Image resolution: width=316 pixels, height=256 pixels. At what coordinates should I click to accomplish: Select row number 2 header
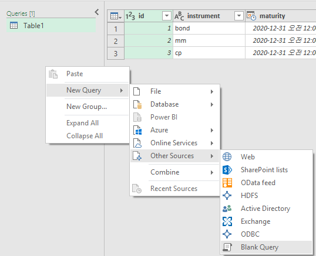116,41
